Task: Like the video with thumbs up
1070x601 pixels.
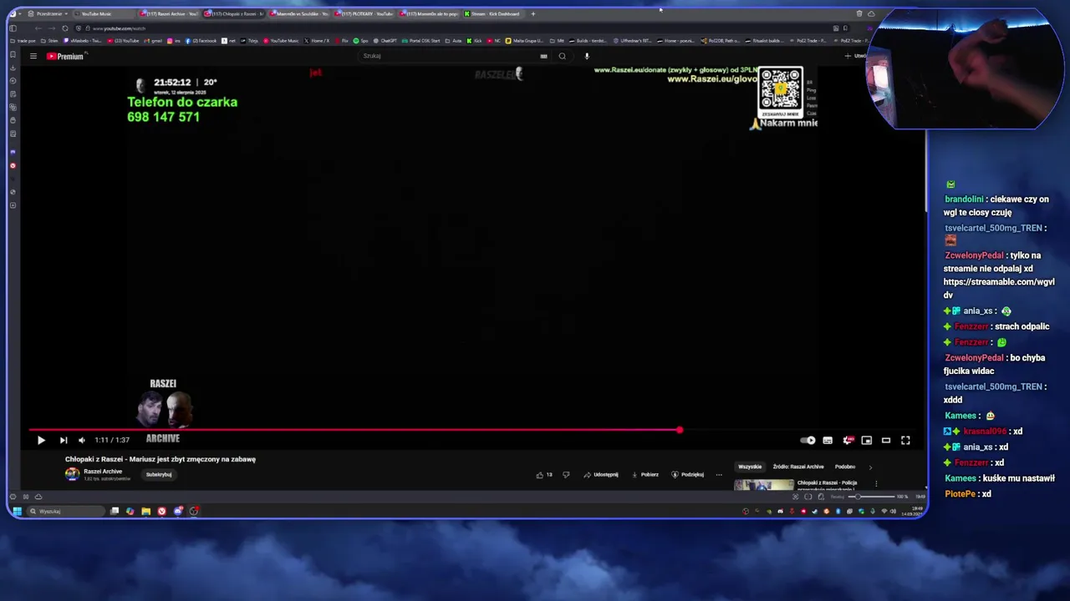Action: coord(544,474)
